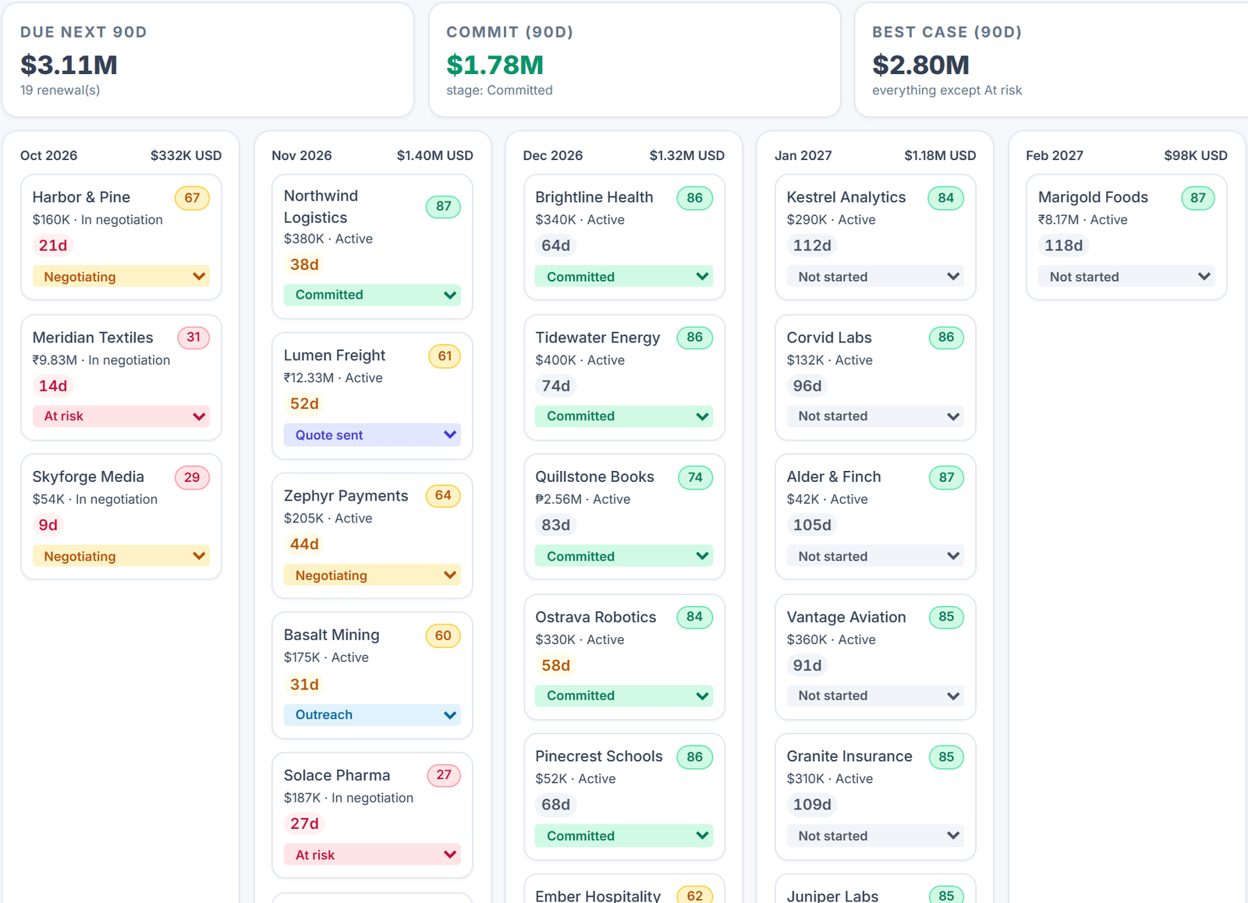1248x903 pixels.
Task: Open Kestrel Analytics Not started dropdown
Action: (x=875, y=276)
